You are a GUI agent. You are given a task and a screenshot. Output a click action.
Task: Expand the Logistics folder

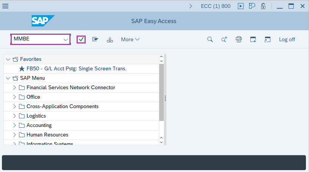click(14, 116)
